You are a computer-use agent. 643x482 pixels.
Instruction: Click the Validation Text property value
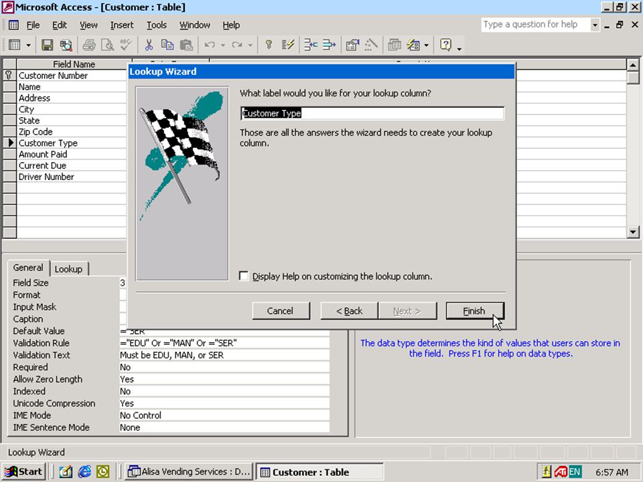click(224, 355)
